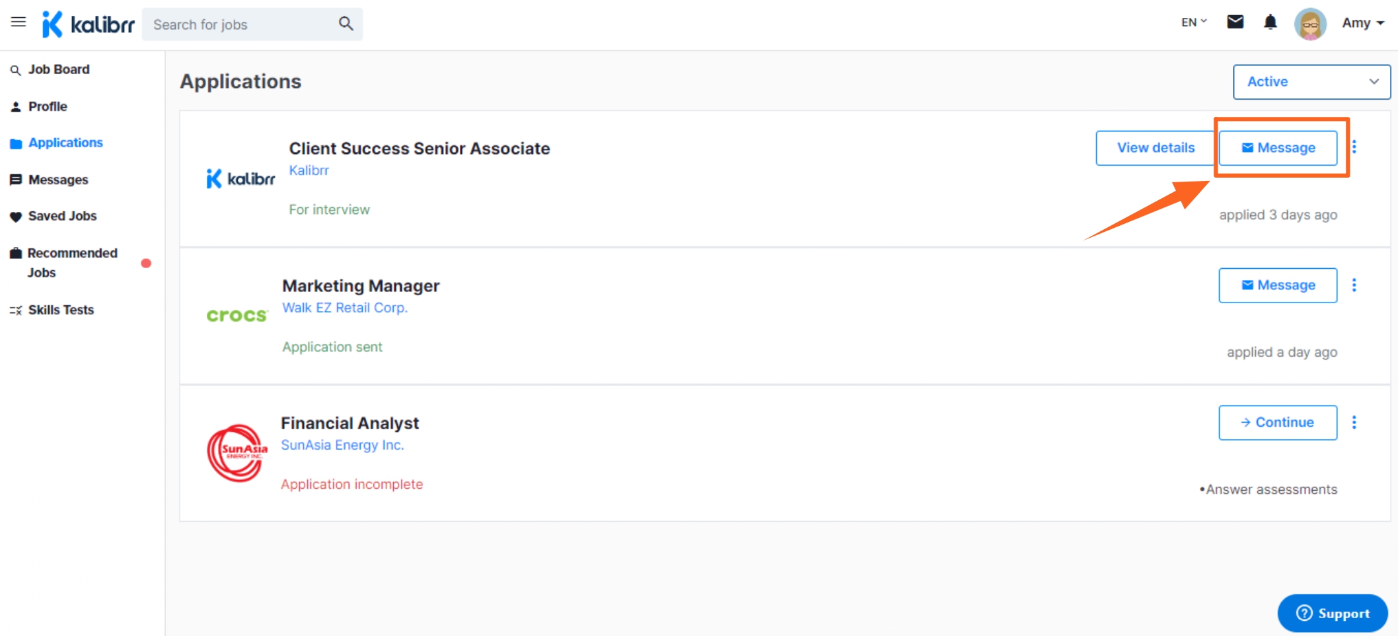The image size is (1398, 636).
Task: Click the Support button
Action: [x=1332, y=613]
